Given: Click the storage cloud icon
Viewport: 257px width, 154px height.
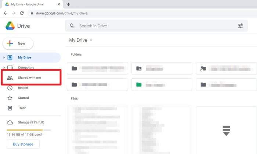Looking at the screenshot, I should point(10,123).
